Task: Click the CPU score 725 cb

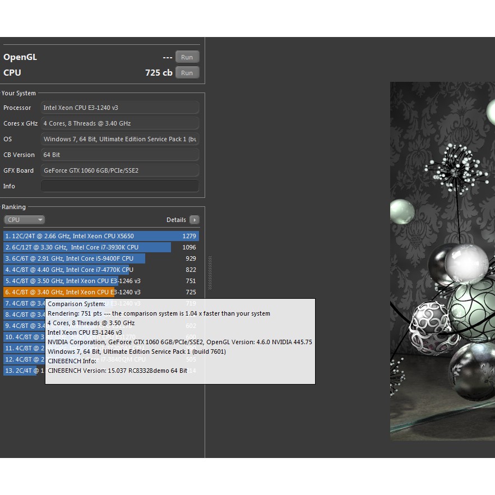Action: tap(159, 73)
